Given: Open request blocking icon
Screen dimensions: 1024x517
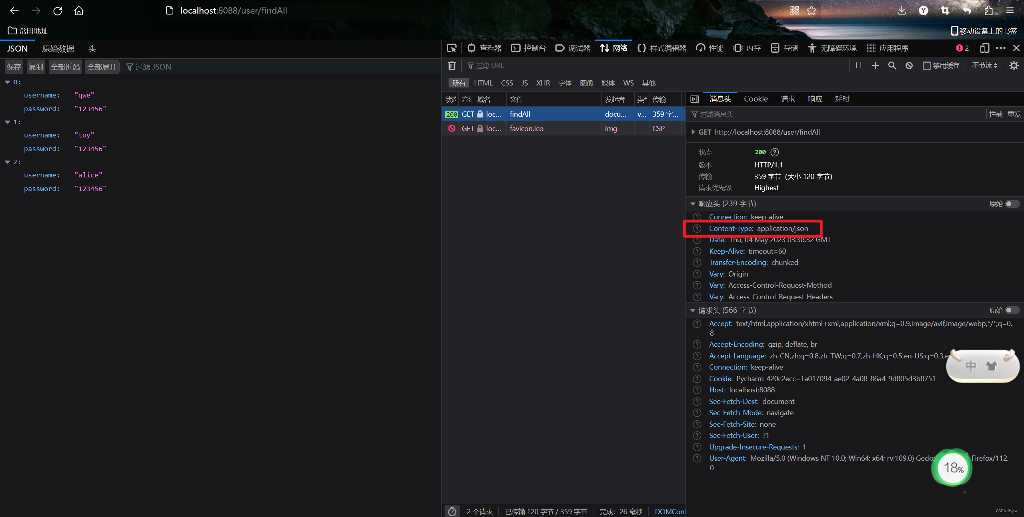Looking at the screenshot, I should pyautogui.click(x=909, y=66).
